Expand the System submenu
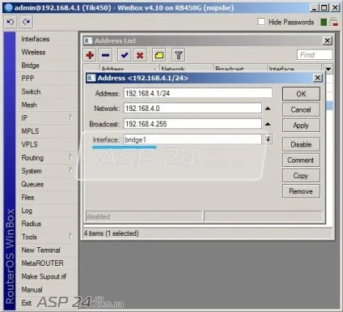The height and width of the screenshot is (312, 343). (71, 171)
